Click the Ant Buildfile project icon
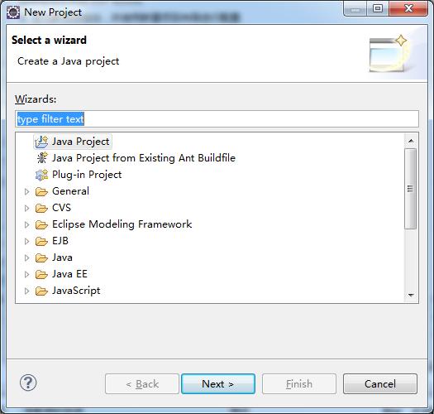The image size is (434, 414). coord(42,158)
